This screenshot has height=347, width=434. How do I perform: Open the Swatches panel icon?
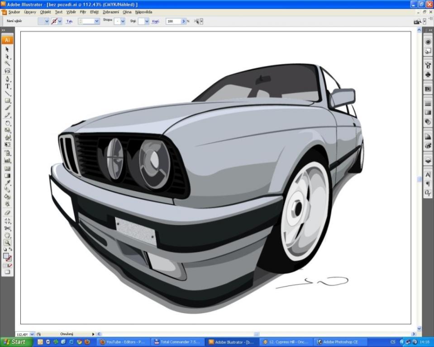point(428,90)
